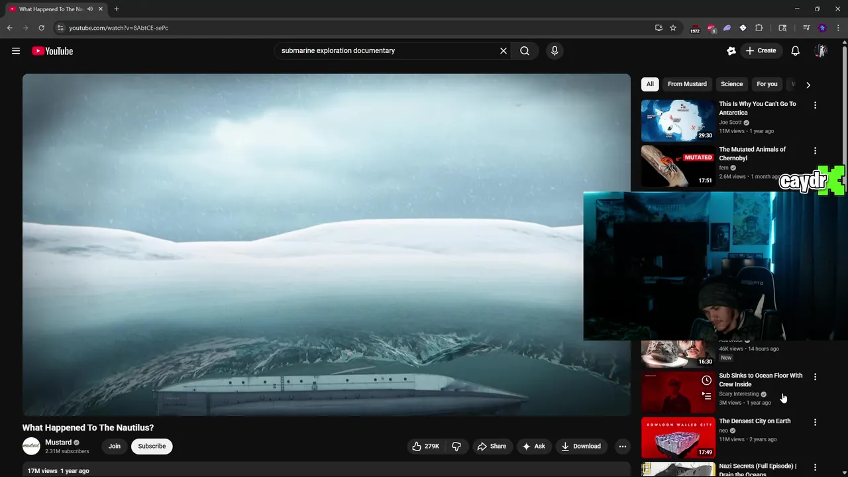Click the sparkle icon beside Create
Screen dimensions: 848x477
point(731,51)
